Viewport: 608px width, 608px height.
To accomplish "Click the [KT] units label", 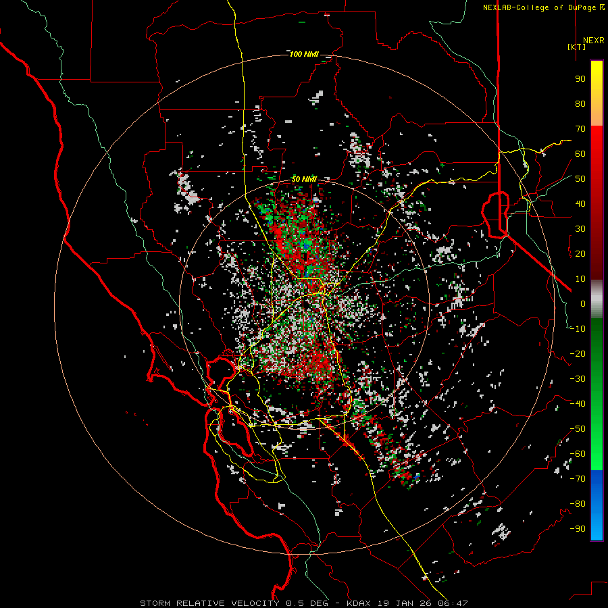I will click(x=577, y=47).
